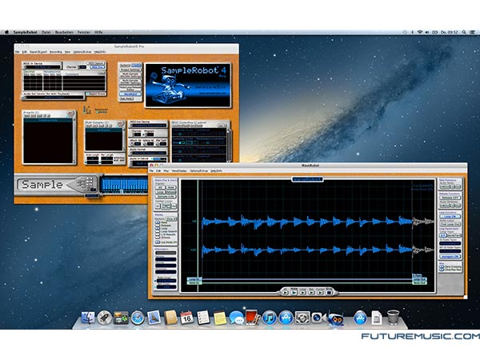Click Loop ON button in WaveRobot
The height and width of the screenshot is (360, 480).
(x=450, y=217)
